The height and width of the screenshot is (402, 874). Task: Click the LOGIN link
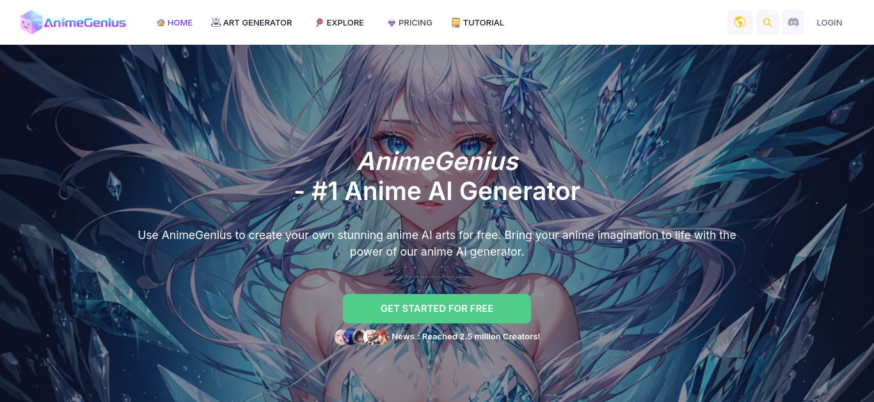[829, 22]
